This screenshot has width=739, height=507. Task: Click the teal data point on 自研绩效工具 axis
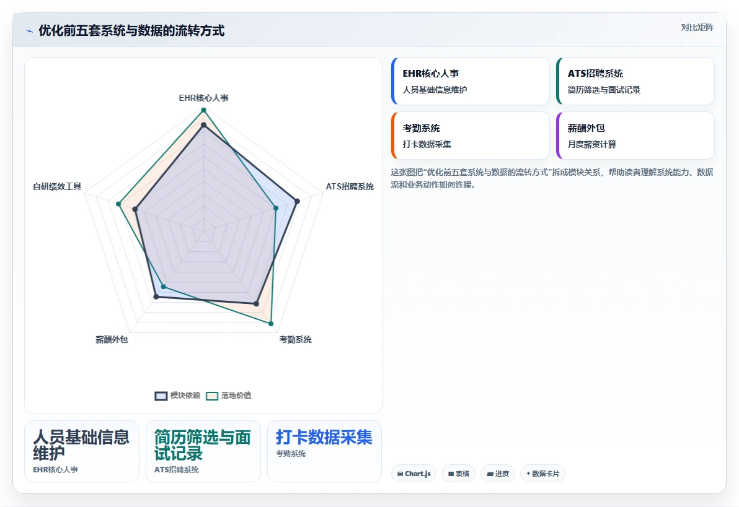coord(119,204)
